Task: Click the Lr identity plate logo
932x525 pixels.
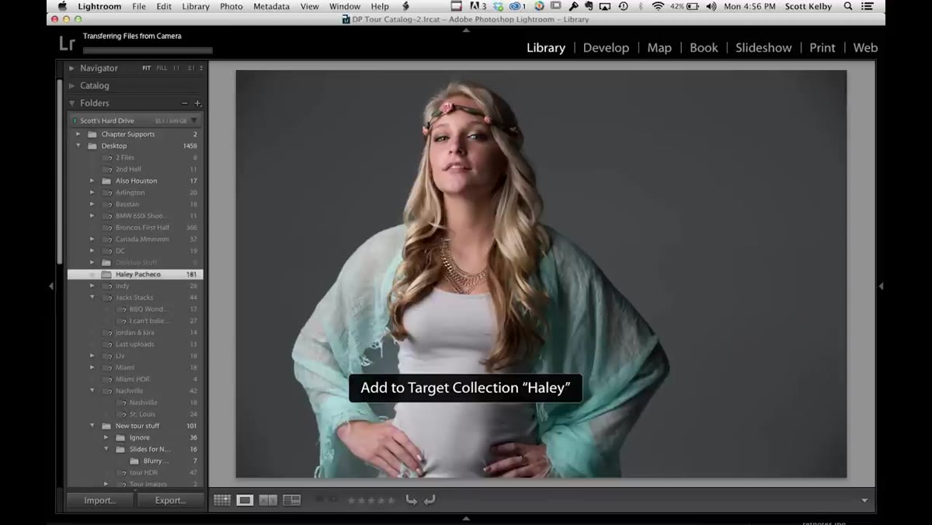Action: 67,43
